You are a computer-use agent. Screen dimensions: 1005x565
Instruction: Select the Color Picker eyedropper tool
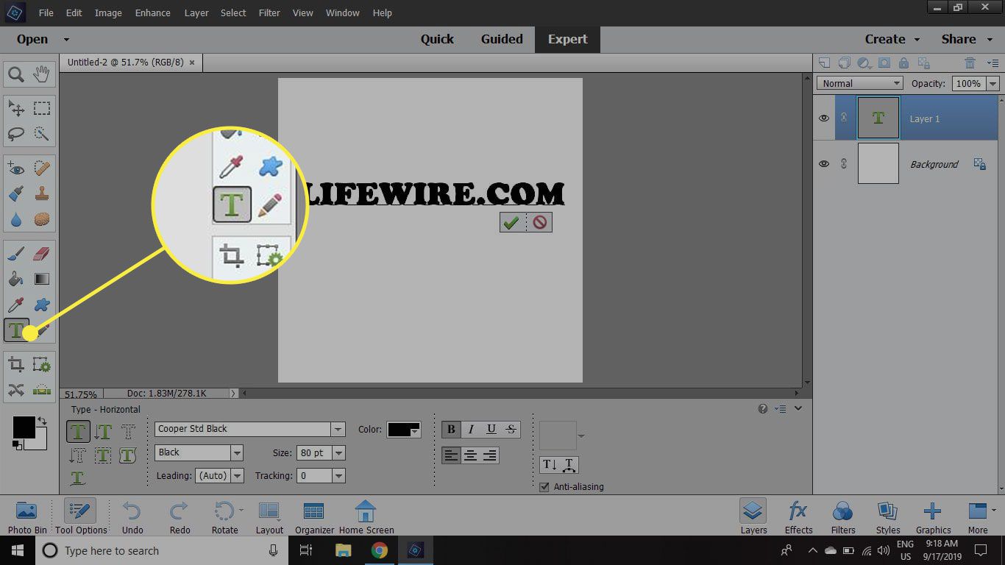tap(16, 305)
